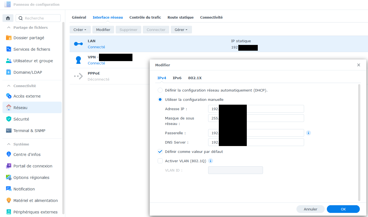Click the home icon in sidebar
Viewport: 368px width, 217px height.
(8, 18)
